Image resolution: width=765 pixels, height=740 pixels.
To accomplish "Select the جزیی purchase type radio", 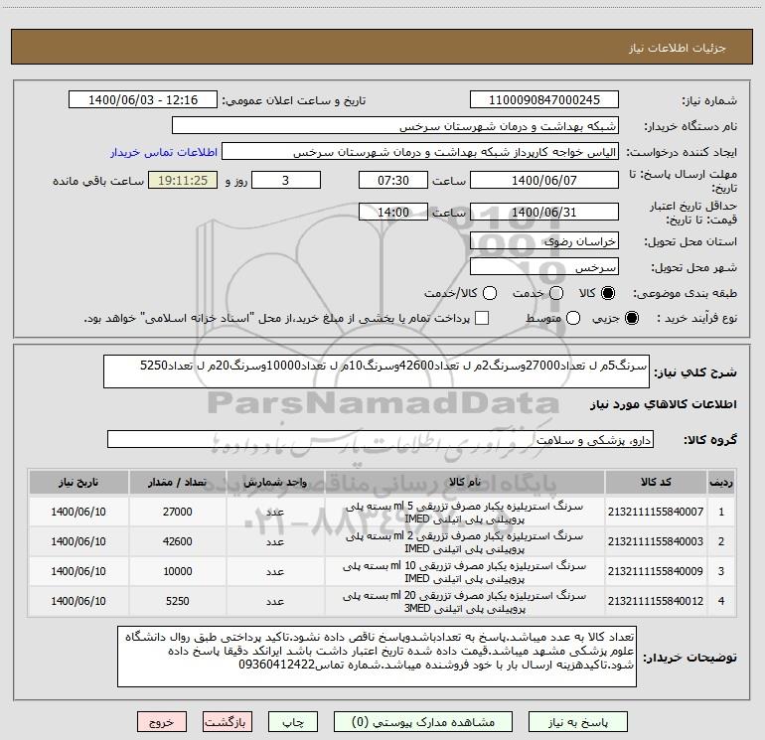I will tap(632, 318).
